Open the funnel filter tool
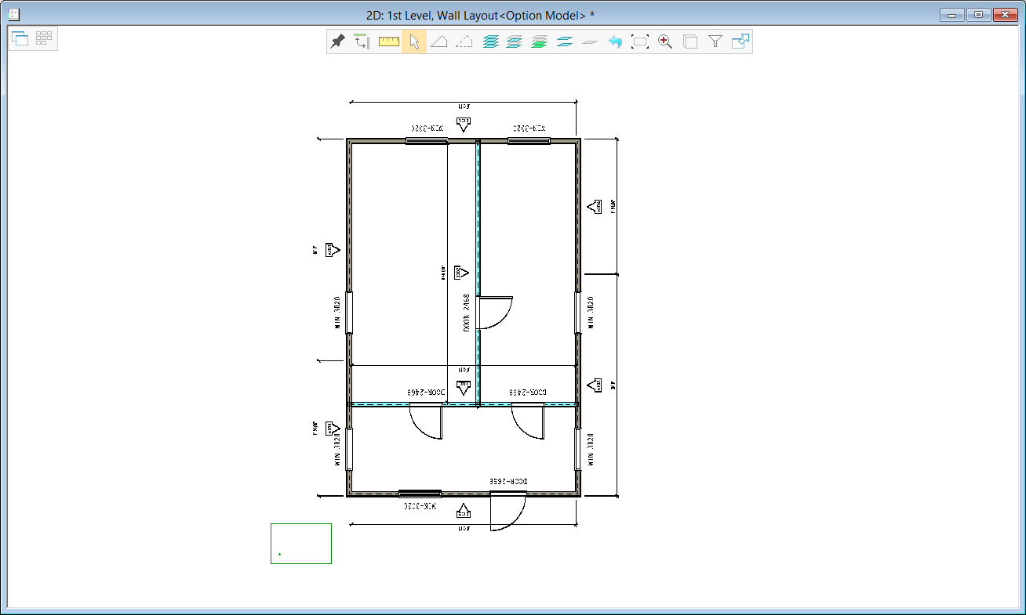The height and width of the screenshot is (615, 1026). (715, 42)
